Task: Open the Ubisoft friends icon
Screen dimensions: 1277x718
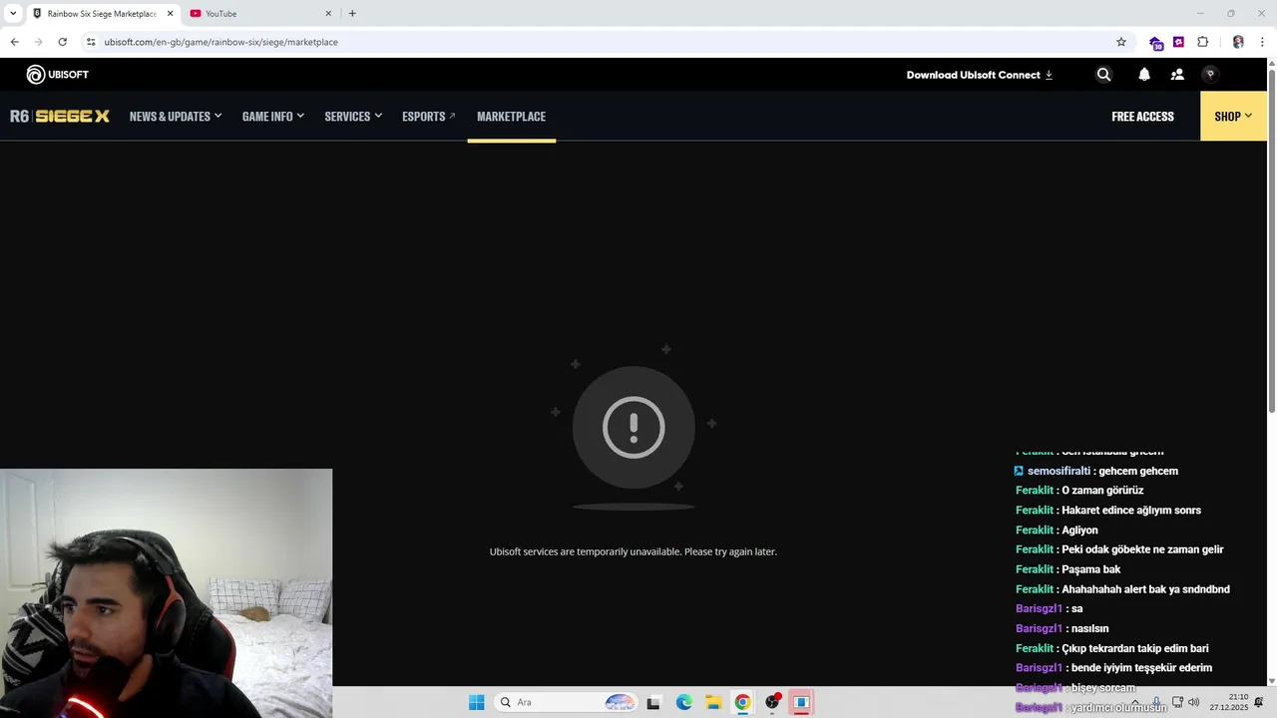Action: 1177,75
